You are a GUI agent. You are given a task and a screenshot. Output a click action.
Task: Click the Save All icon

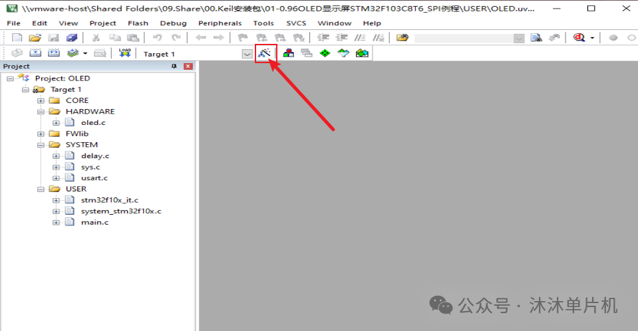pos(72,38)
